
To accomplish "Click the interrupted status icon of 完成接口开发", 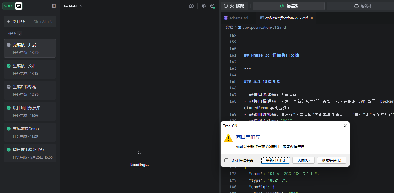I will coord(9,45).
